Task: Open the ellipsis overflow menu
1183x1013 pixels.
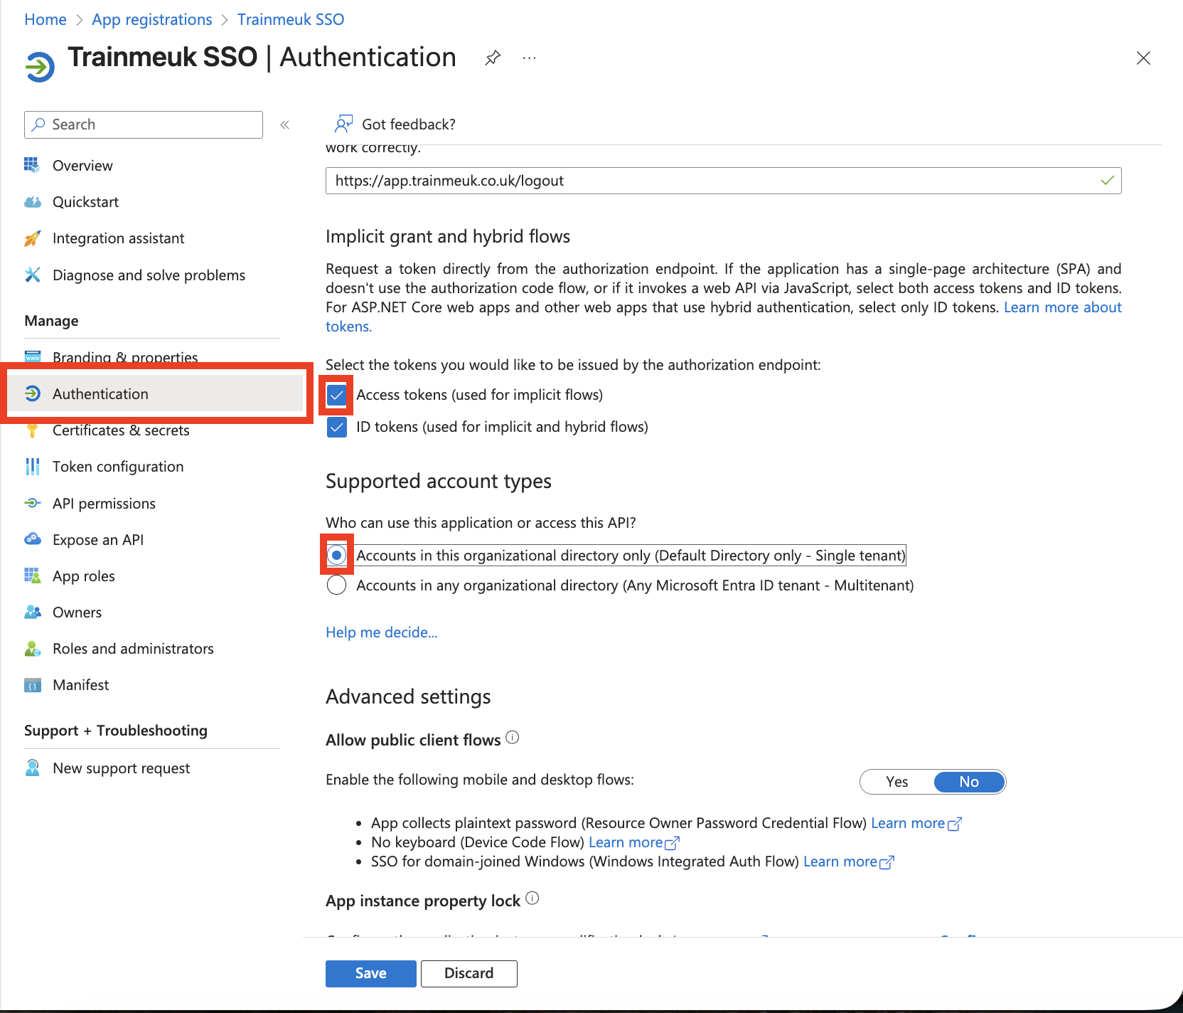Action: tap(529, 58)
